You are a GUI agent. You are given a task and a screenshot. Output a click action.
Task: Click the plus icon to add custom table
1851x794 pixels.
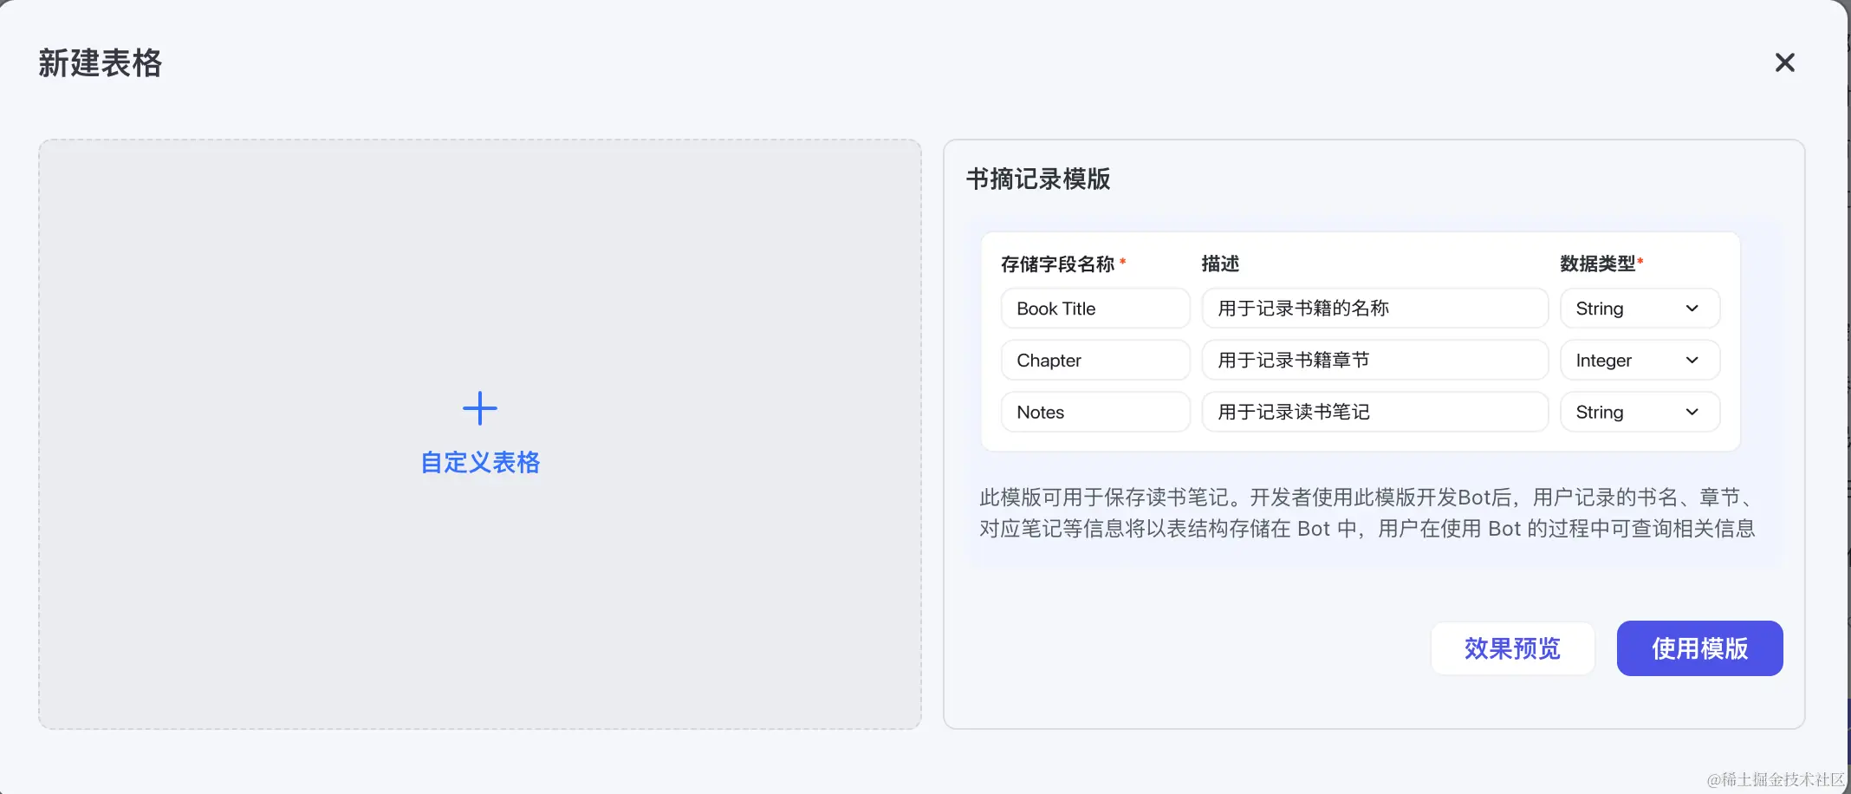click(x=479, y=407)
